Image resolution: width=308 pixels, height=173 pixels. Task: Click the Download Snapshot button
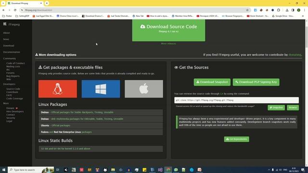click(x=212, y=82)
